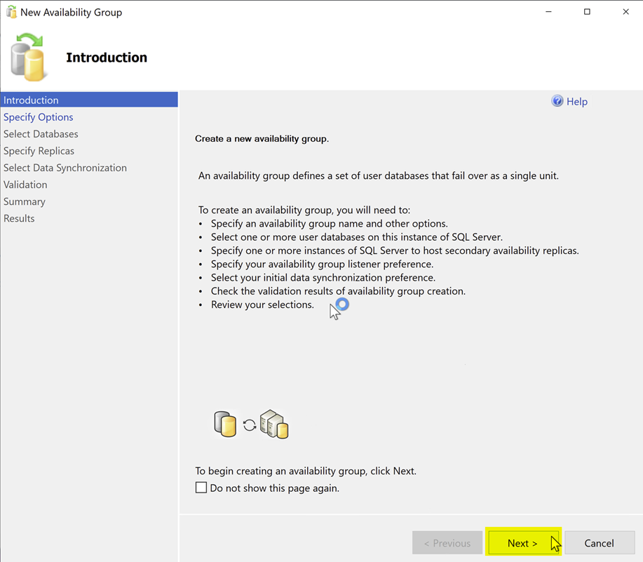Click 'Check the validation results' bullet text
Screen dimensions: 643x562
[x=338, y=291]
